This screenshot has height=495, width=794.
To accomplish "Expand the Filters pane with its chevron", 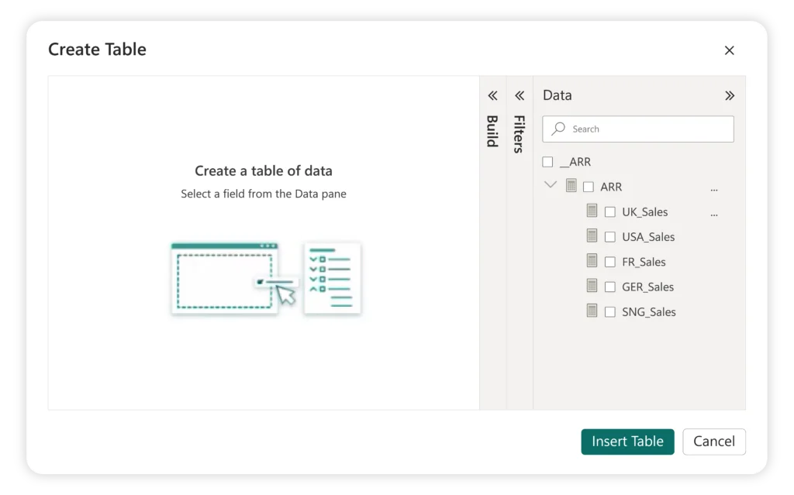I will coord(519,95).
